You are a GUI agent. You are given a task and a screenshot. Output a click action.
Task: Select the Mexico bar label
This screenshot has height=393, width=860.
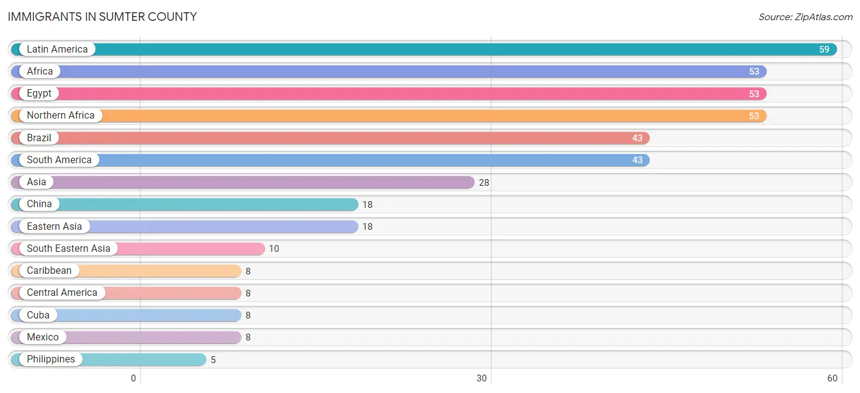click(x=43, y=337)
